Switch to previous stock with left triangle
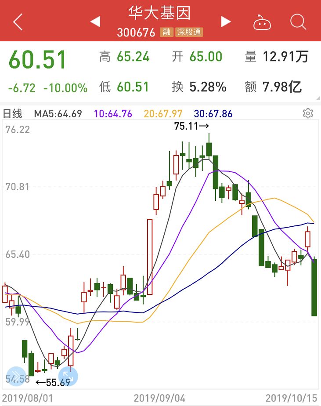321x406 pixels. tap(95, 22)
